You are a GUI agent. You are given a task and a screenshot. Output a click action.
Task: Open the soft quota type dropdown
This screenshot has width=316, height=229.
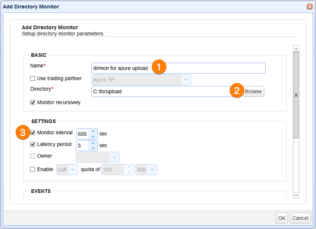(72, 169)
